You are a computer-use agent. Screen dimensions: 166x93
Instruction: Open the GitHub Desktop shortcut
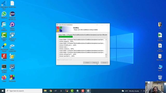coord(12,26)
